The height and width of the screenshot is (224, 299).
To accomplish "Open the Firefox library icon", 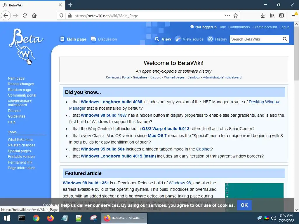I will pyautogui.click(x=272, y=16).
